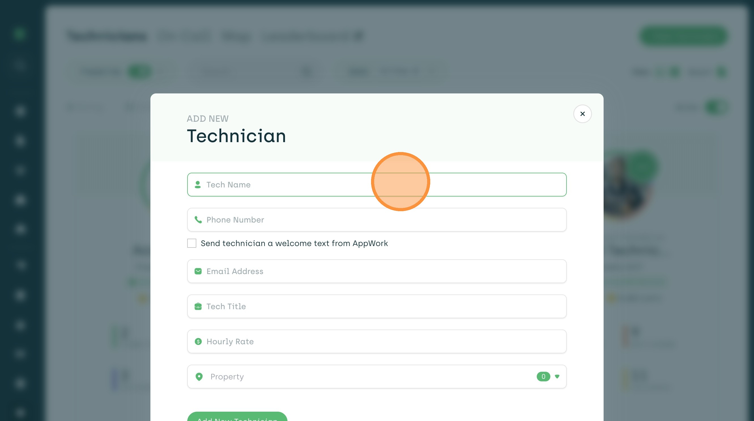Click the welcome text from AppWork label

[294, 243]
